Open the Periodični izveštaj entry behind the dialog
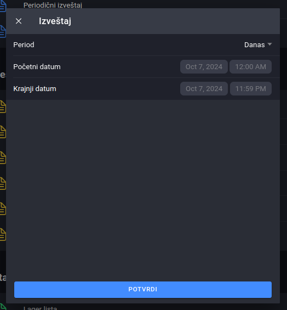Screen dimensions: 287x310 53,5
